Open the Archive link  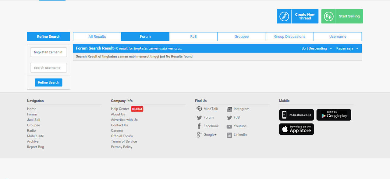click(33, 142)
